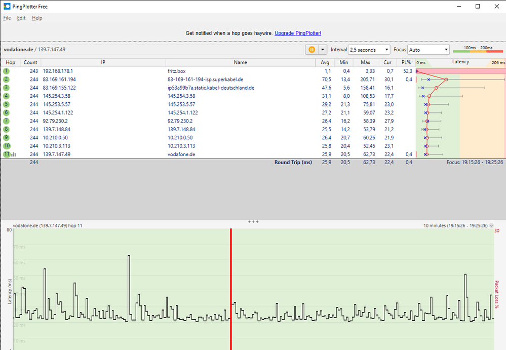Sort by the Count column header
Image resolution: width=506 pixels, height=350 pixels.
(x=30, y=63)
